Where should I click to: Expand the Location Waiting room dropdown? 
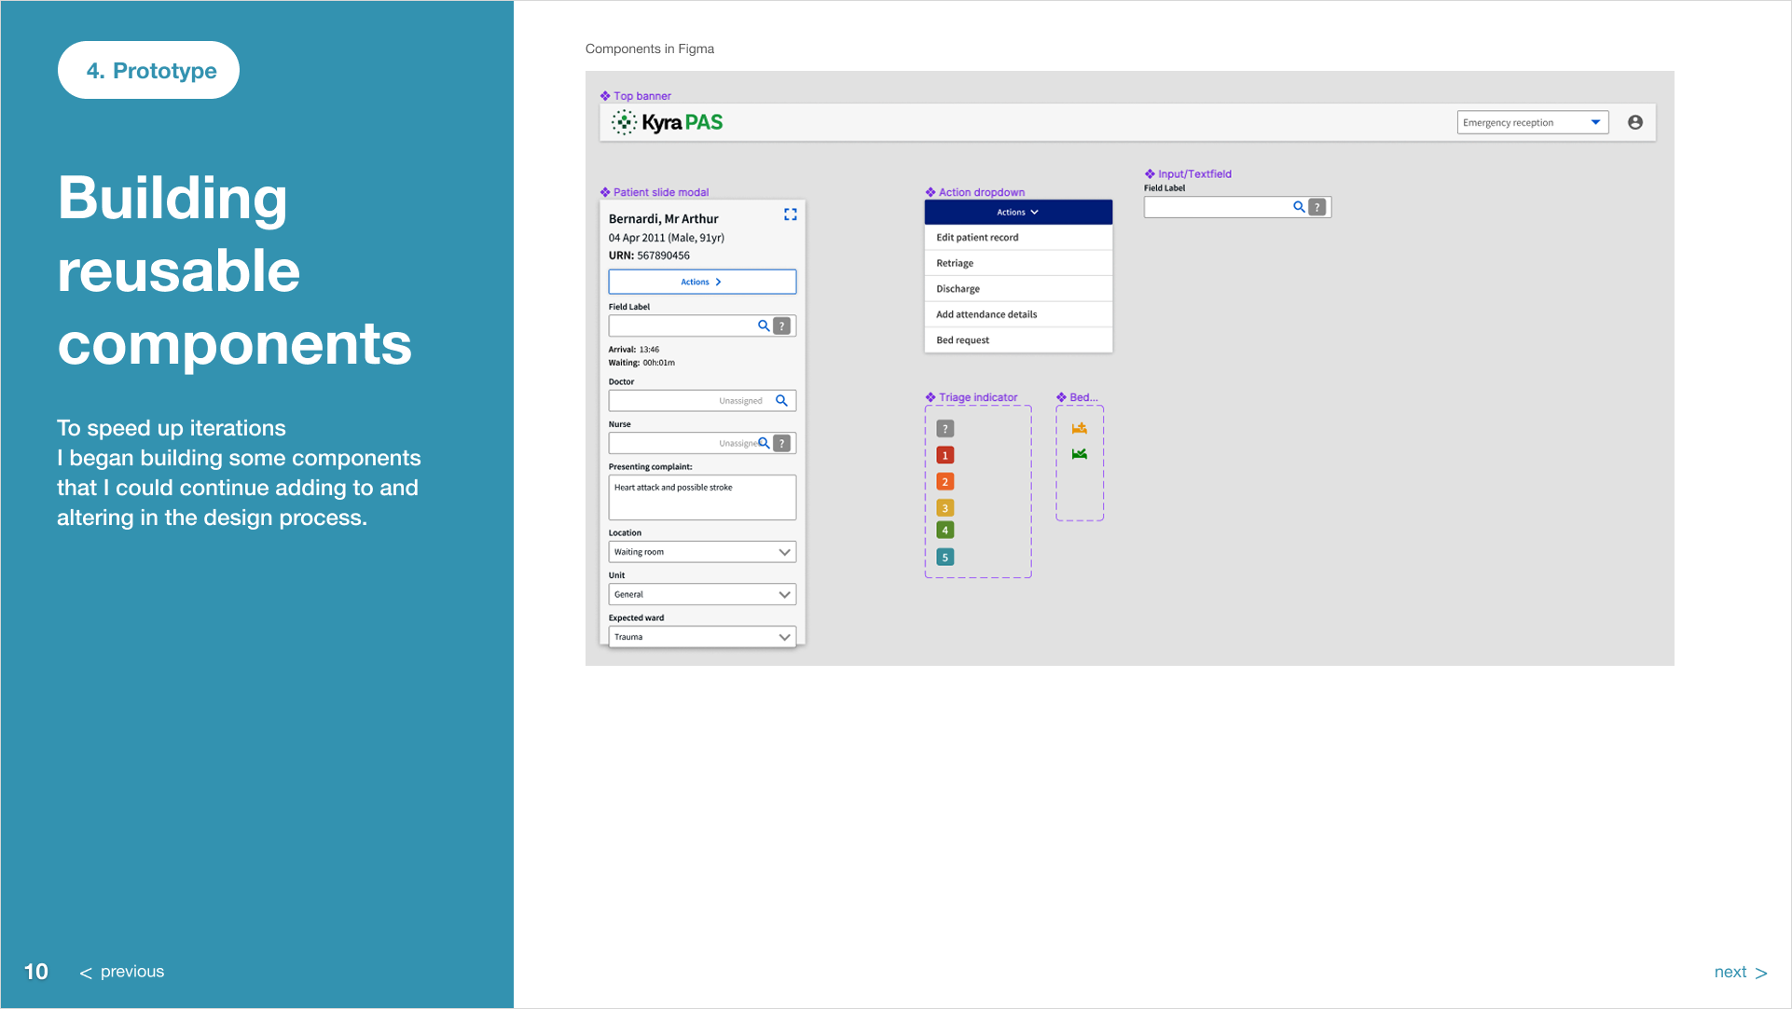tap(701, 552)
